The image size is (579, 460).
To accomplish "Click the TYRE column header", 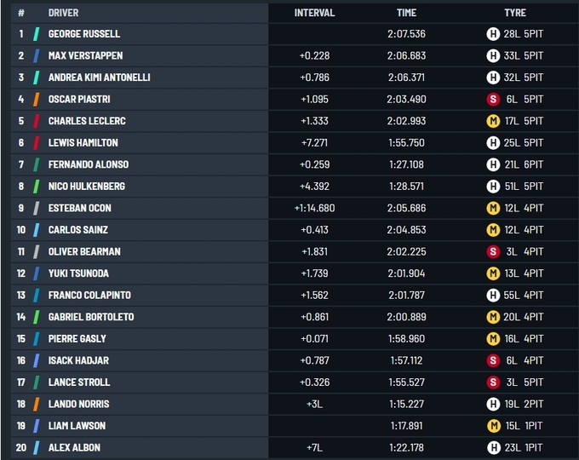I will 514,13.
